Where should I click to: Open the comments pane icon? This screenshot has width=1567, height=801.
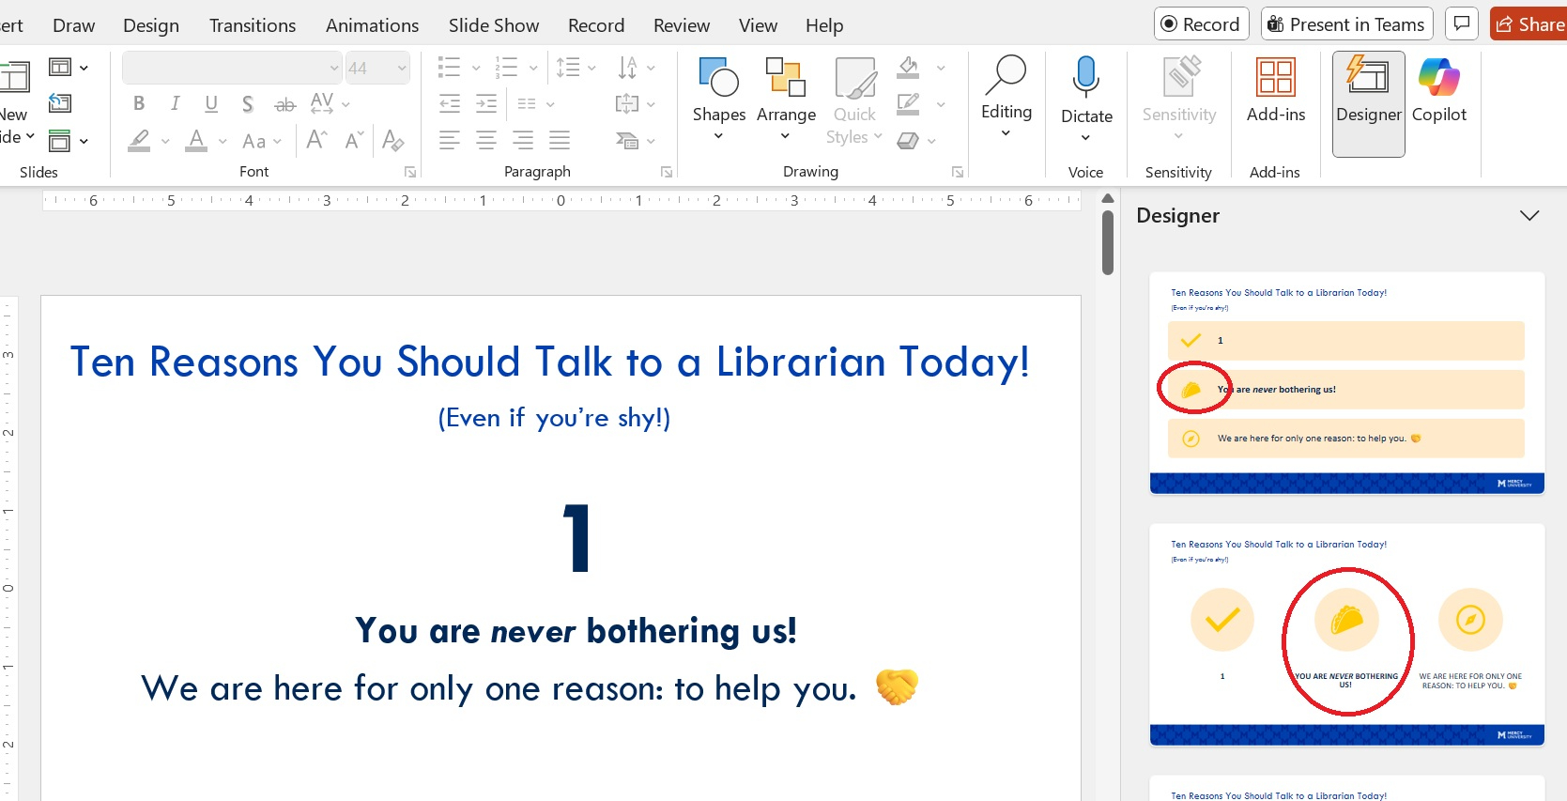pos(1462,24)
